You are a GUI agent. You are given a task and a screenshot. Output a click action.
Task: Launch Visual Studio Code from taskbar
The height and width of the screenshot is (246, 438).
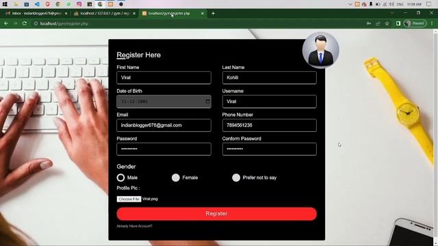[37, 4]
